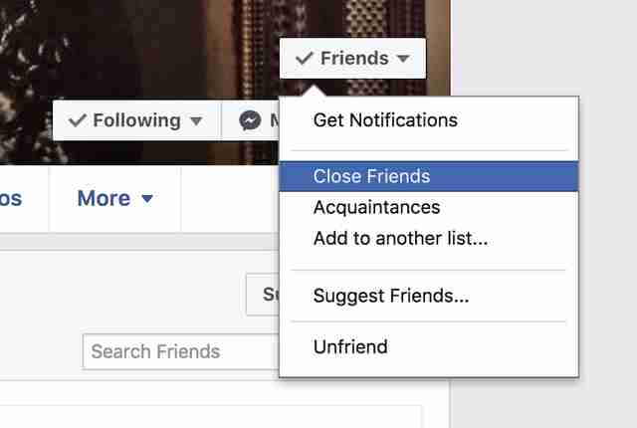This screenshot has height=428, width=637.
Task: Focus the Search Friends input field
Action: [x=179, y=351]
